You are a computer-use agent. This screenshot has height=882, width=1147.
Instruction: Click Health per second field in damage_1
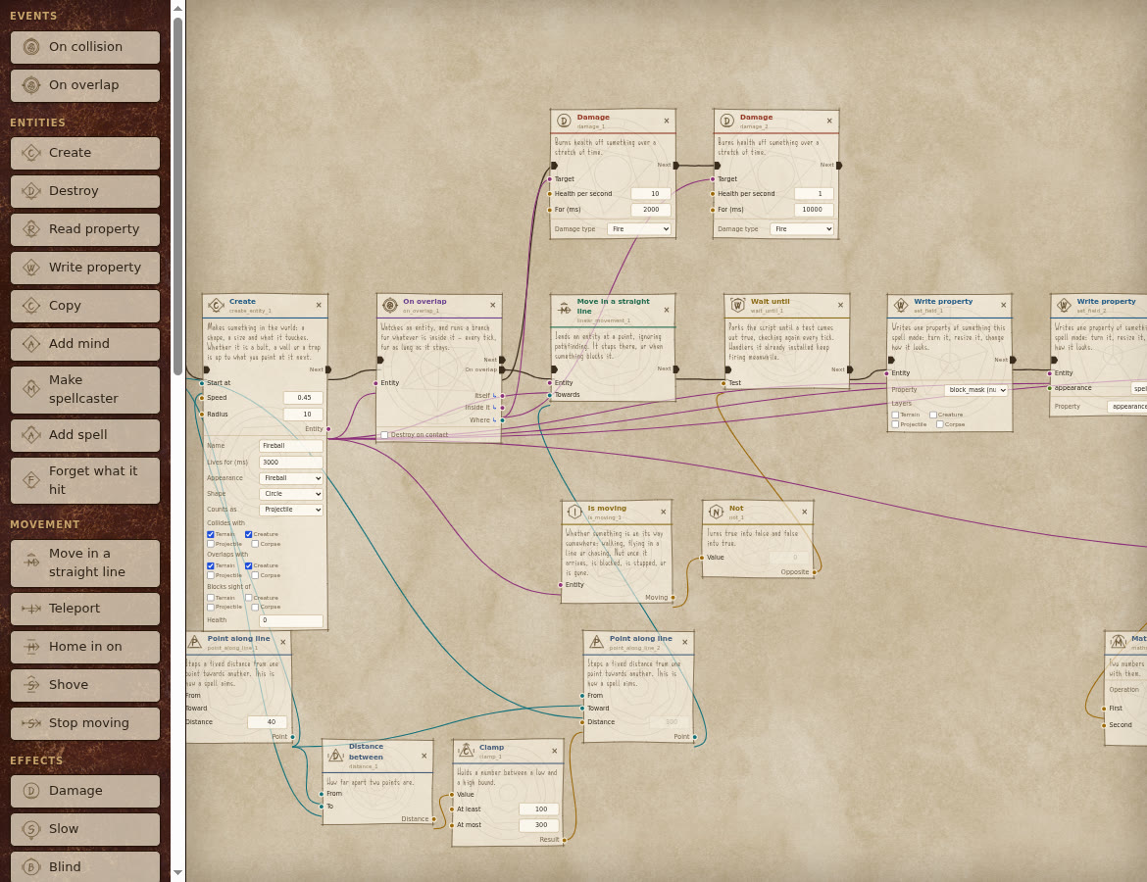pos(651,194)
